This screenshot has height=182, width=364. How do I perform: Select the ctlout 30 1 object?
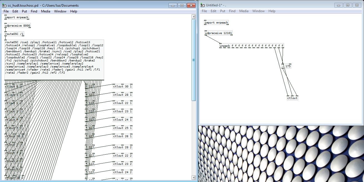[122, 87]
